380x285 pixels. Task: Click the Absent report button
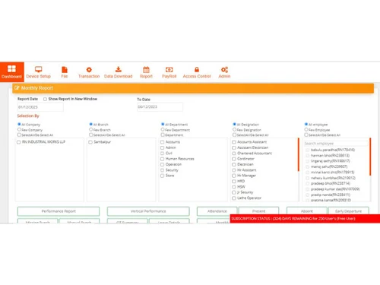tap(307, 211)
